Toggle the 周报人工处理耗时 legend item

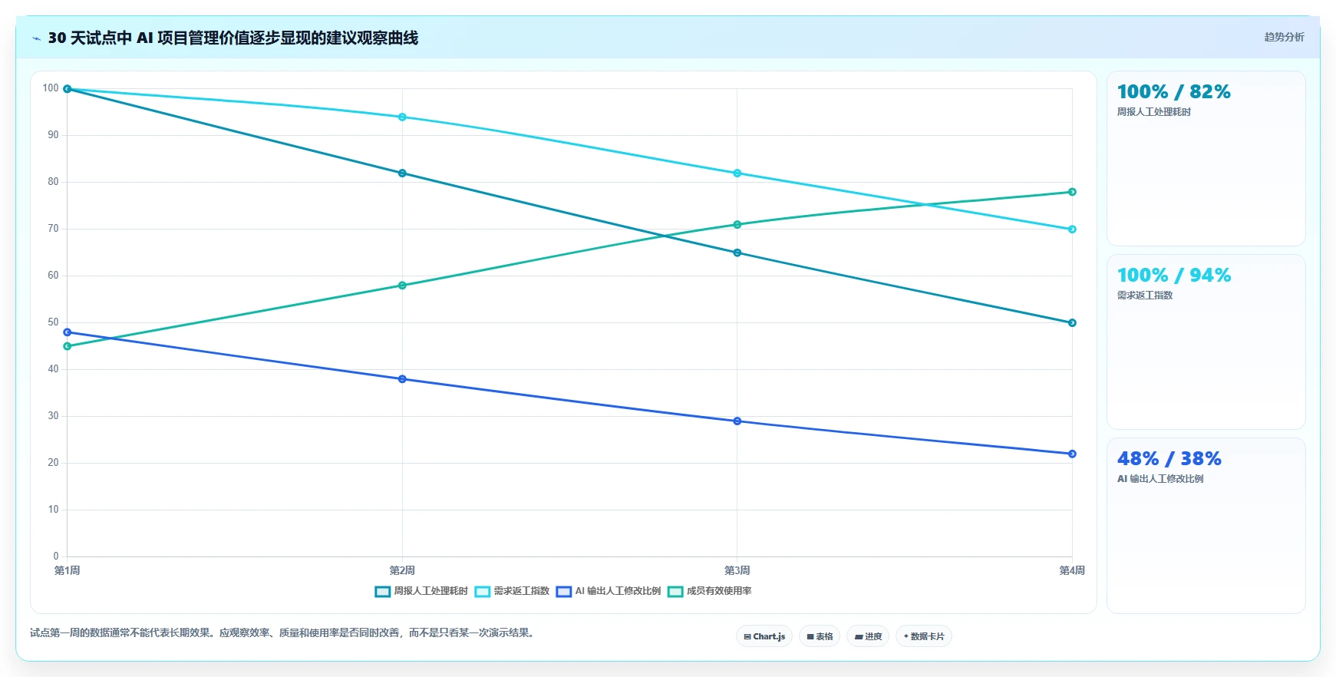[421, 591]
